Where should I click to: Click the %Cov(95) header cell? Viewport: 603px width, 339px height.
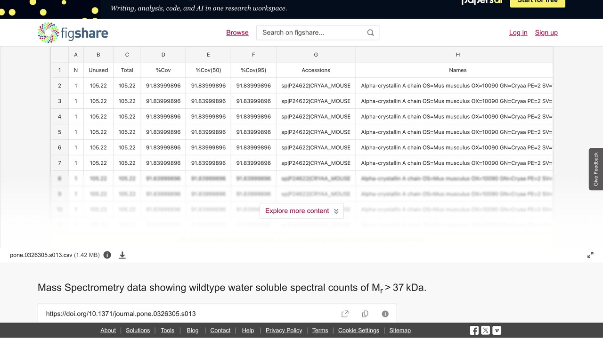(253, 70)
